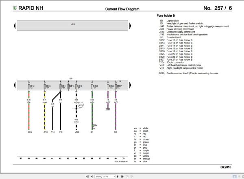Click the E1 label under green wire

tap(91, 132)
